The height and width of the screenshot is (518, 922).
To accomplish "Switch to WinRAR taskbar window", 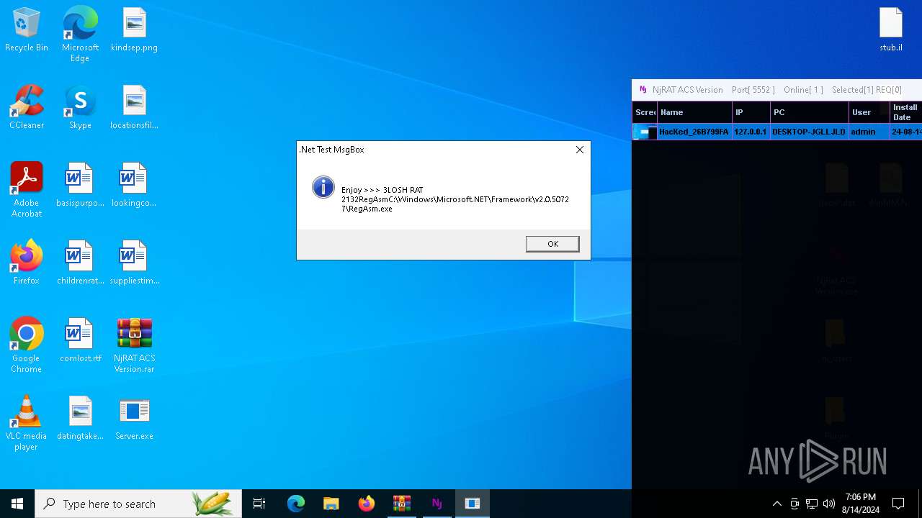I will pyautogui.click(x=402, y=504).
